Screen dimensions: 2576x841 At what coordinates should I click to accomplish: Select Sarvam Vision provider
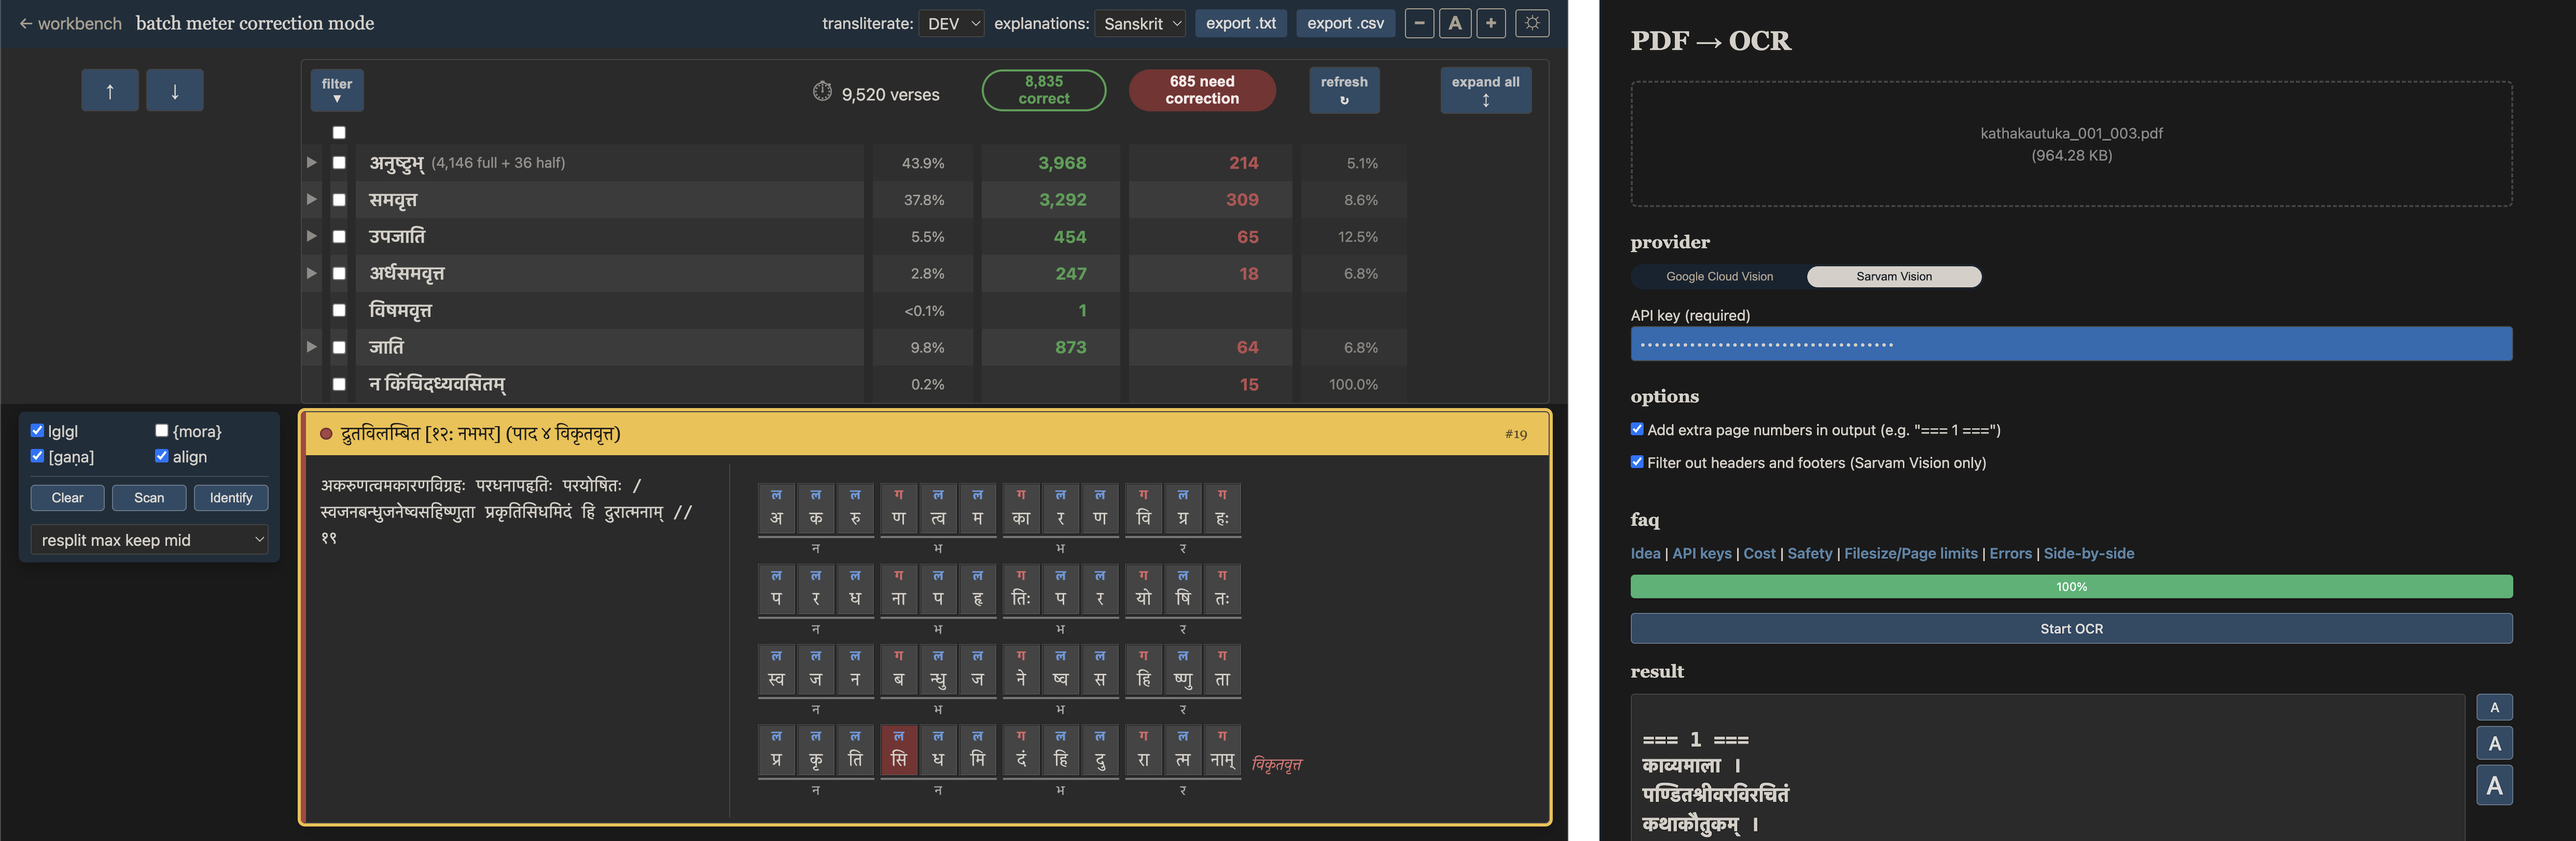click(1894, 277)
